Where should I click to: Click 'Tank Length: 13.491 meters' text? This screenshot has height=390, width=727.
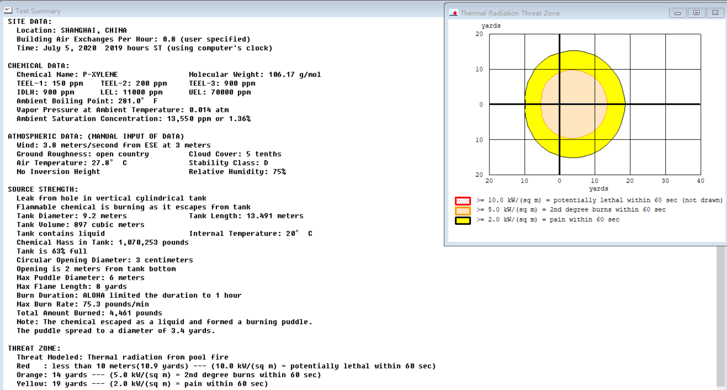[x=246, y=216]
